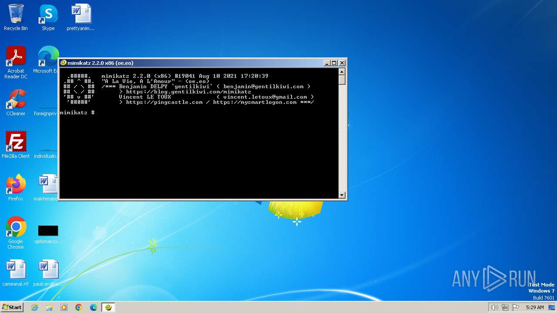
Task: Open Windows Explorer from the taskbar
Action: pyautogui.click(x=49, y=307)
